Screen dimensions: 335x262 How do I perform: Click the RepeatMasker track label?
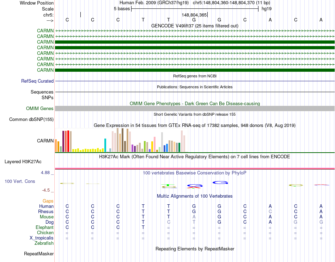(x=39, y=254)
